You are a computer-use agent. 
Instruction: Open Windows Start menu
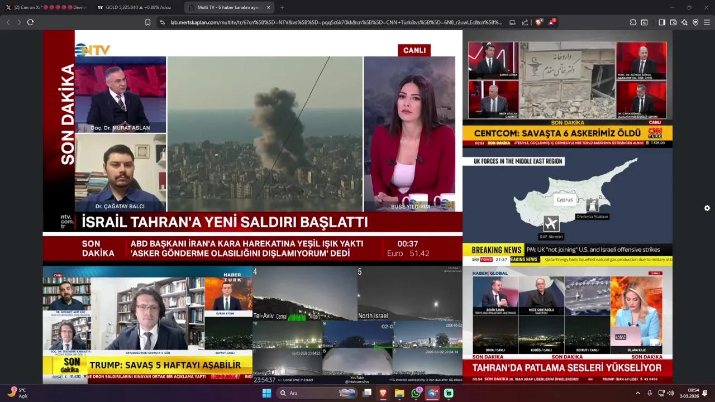click(266, 393)
